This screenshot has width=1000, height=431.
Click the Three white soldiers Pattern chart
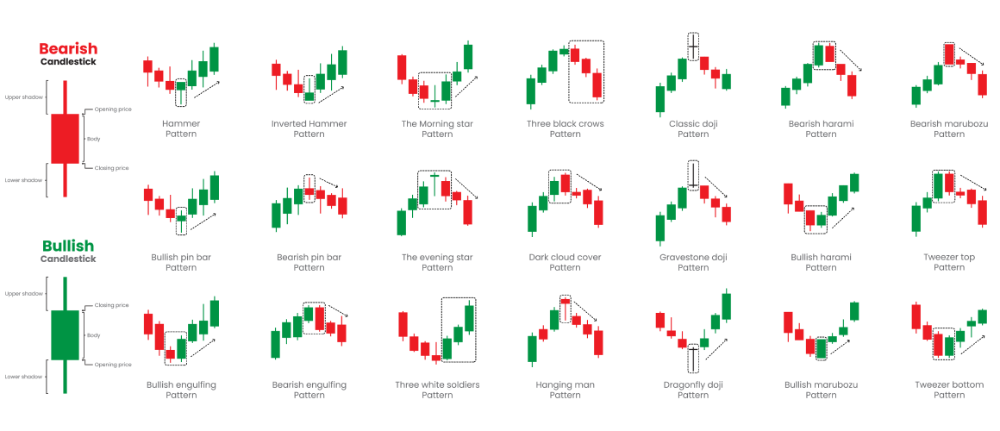tap(437, 332)
